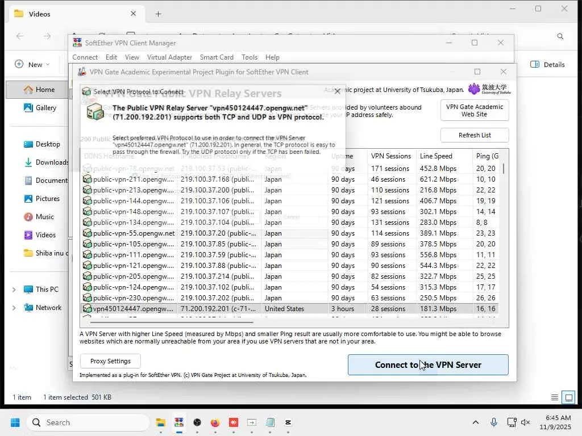Viewport: 582px width, 436px height.
Task: Click VPN Gate plugin window flask icon
Action: (82, 72)
